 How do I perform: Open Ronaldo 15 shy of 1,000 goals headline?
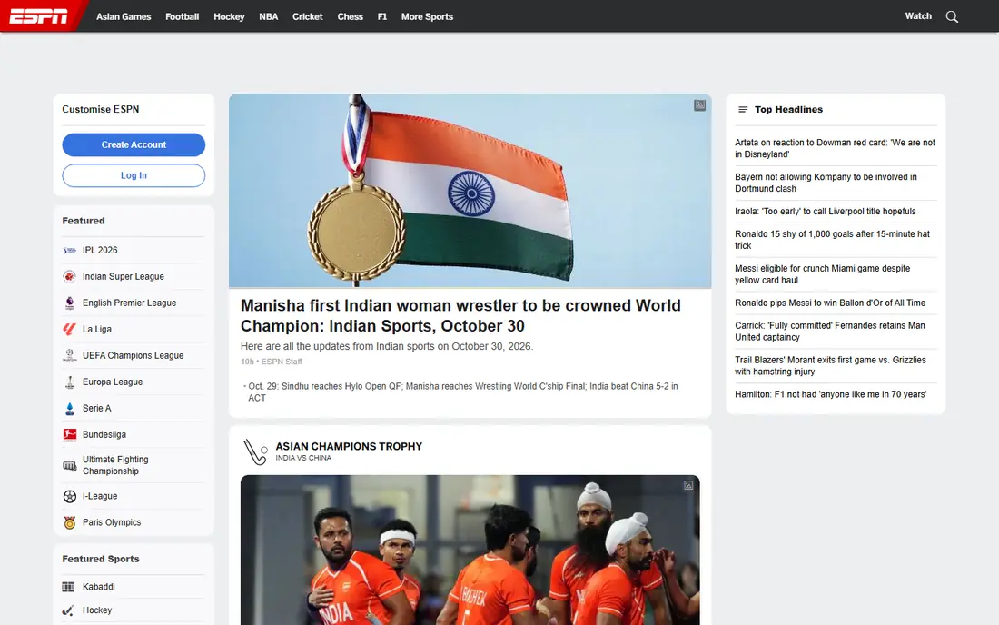(833, 240)
